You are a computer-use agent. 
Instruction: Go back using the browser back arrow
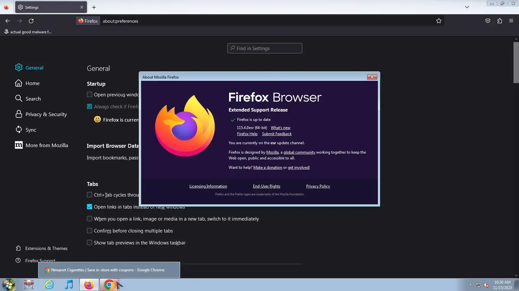click(8, 21)
